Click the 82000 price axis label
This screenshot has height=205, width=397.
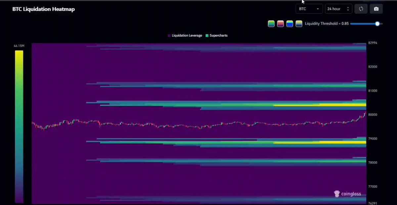coord(373,67)
